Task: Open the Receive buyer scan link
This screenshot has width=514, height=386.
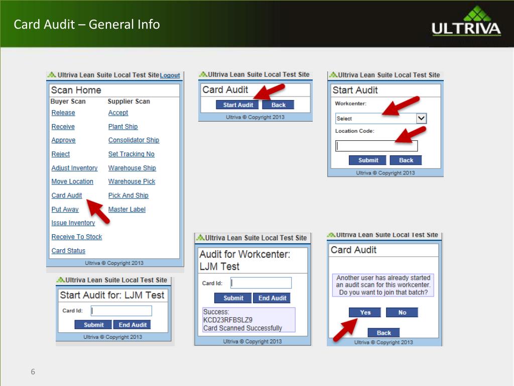Action: (x=63, y=127)
